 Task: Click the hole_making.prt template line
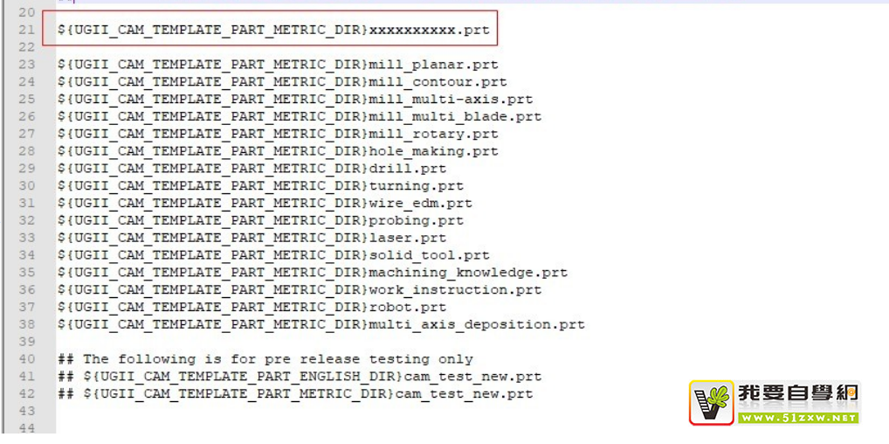278,151
